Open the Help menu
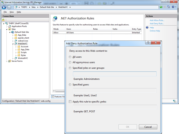The image size is (179, 134). (19, 12)
